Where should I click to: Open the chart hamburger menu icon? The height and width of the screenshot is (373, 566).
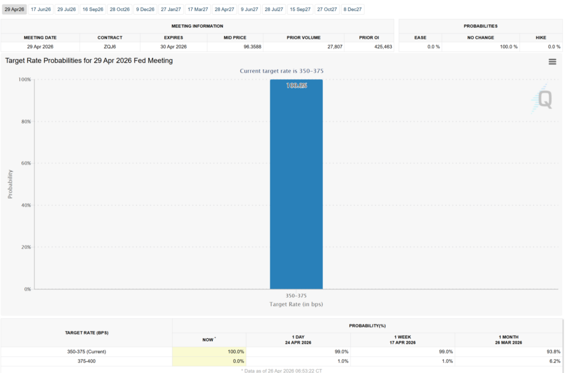552,62
